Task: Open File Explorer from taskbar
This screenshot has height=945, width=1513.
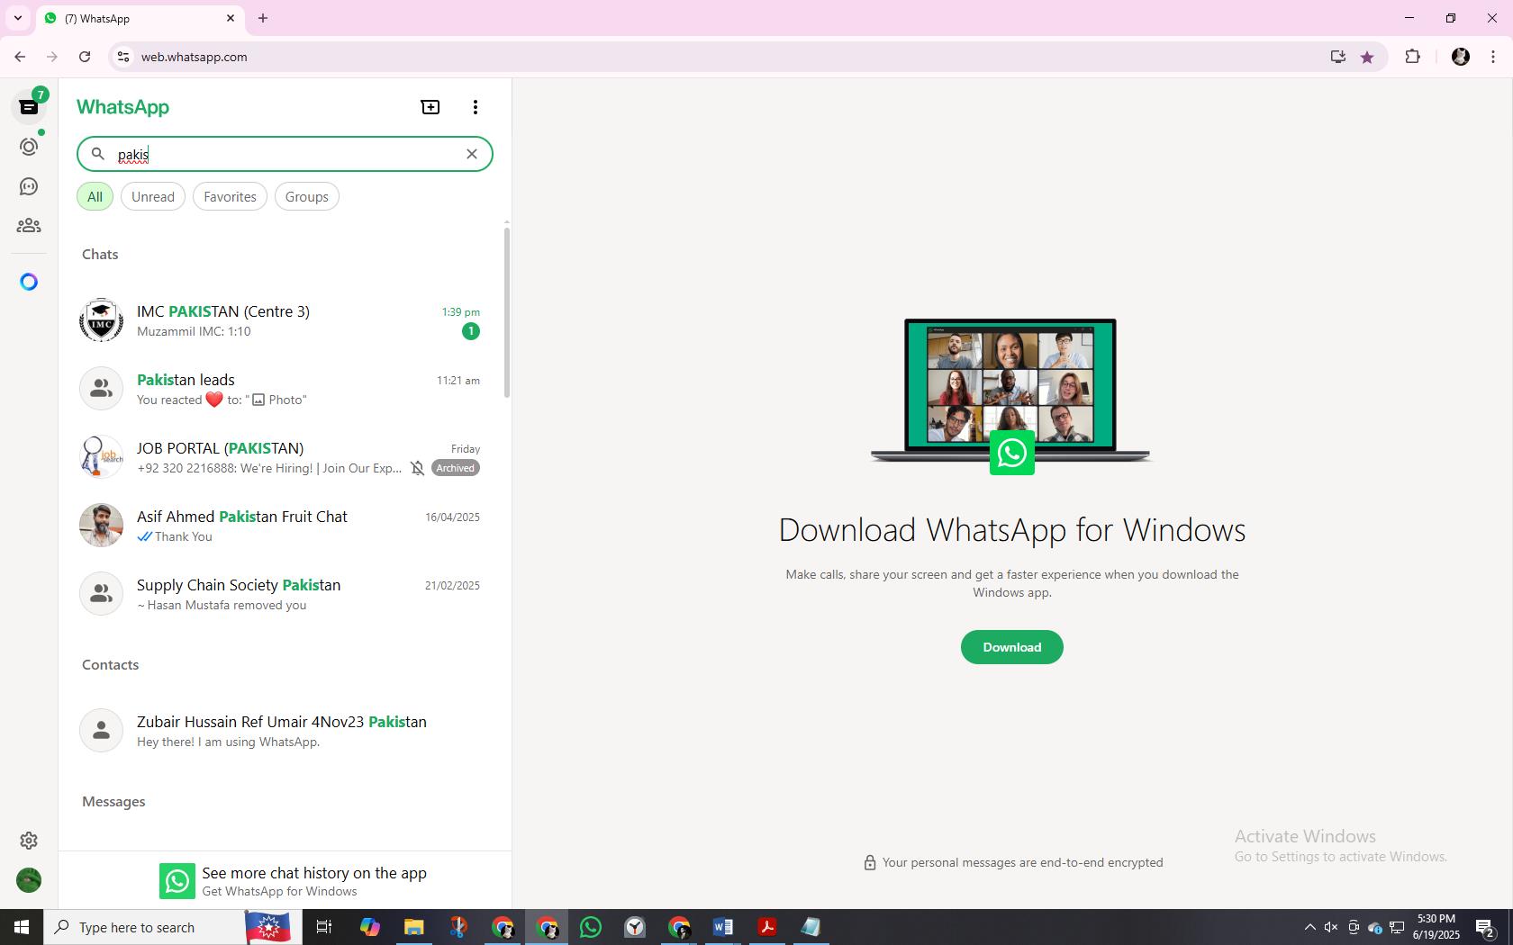Action: pos(413,927)
